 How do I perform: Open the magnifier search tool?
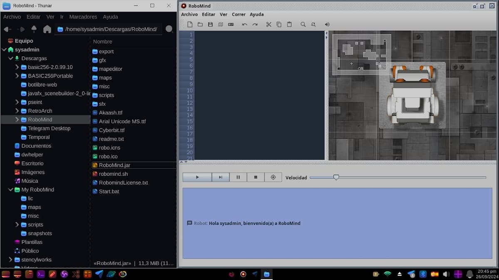[x=303, y=24]
